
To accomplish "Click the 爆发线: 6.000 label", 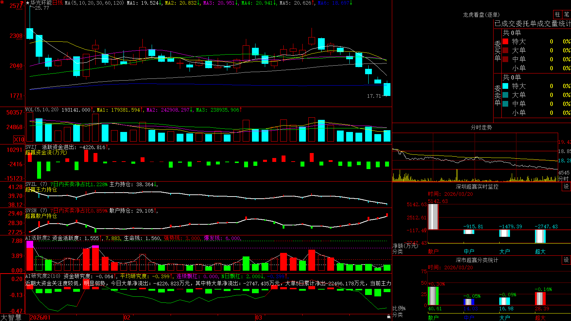I will click(222, 238).
